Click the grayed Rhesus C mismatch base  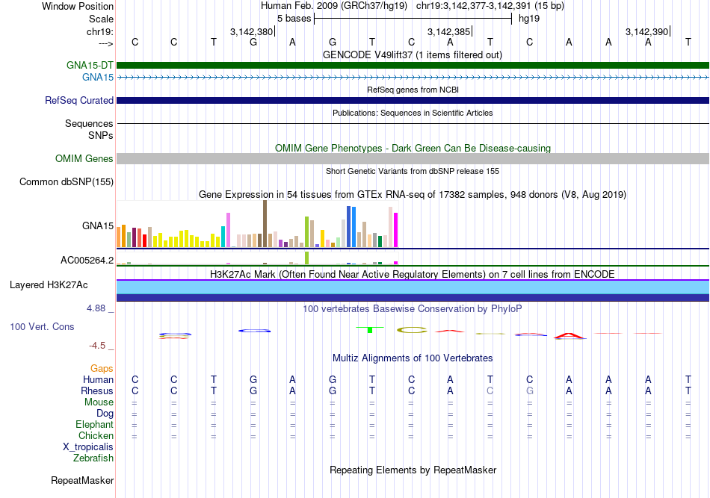[x=490, y=390]
